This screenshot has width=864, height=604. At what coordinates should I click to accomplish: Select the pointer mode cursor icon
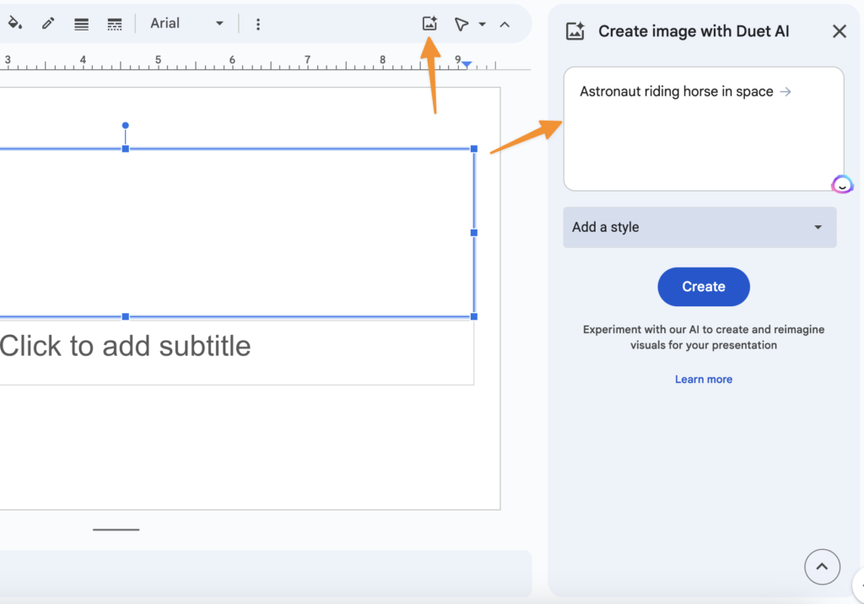click(461, 24)
